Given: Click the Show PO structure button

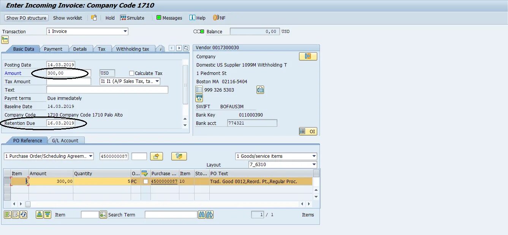Looking at the screenshot, I should (26, 17).
